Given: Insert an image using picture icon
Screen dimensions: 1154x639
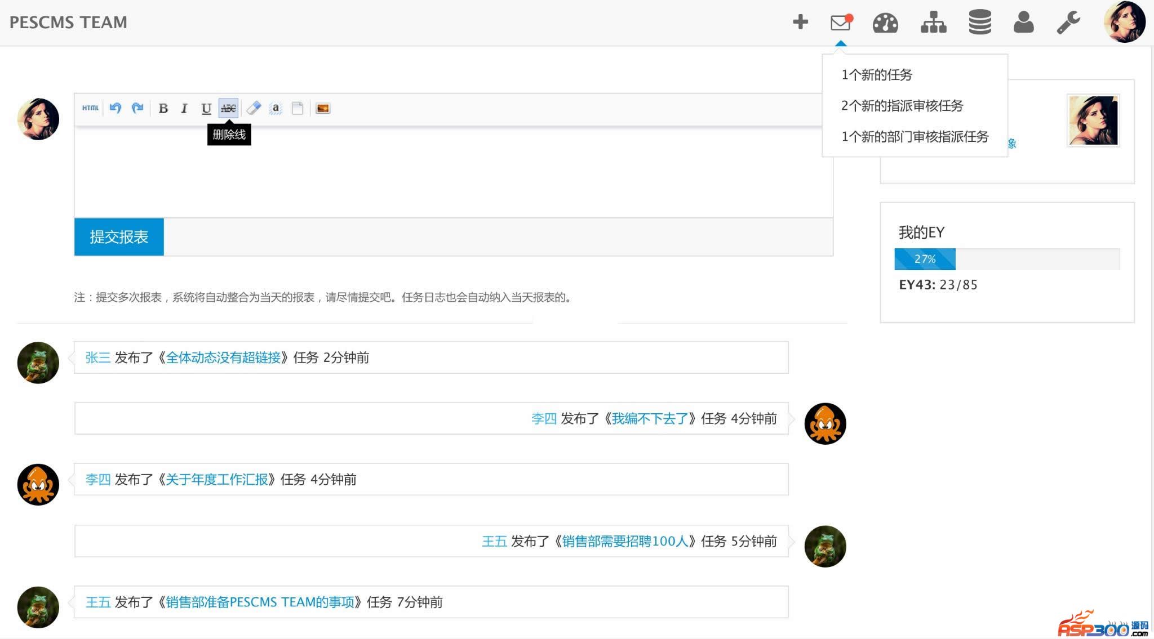Looking at the screenshot, I should (x=323, y=108).
